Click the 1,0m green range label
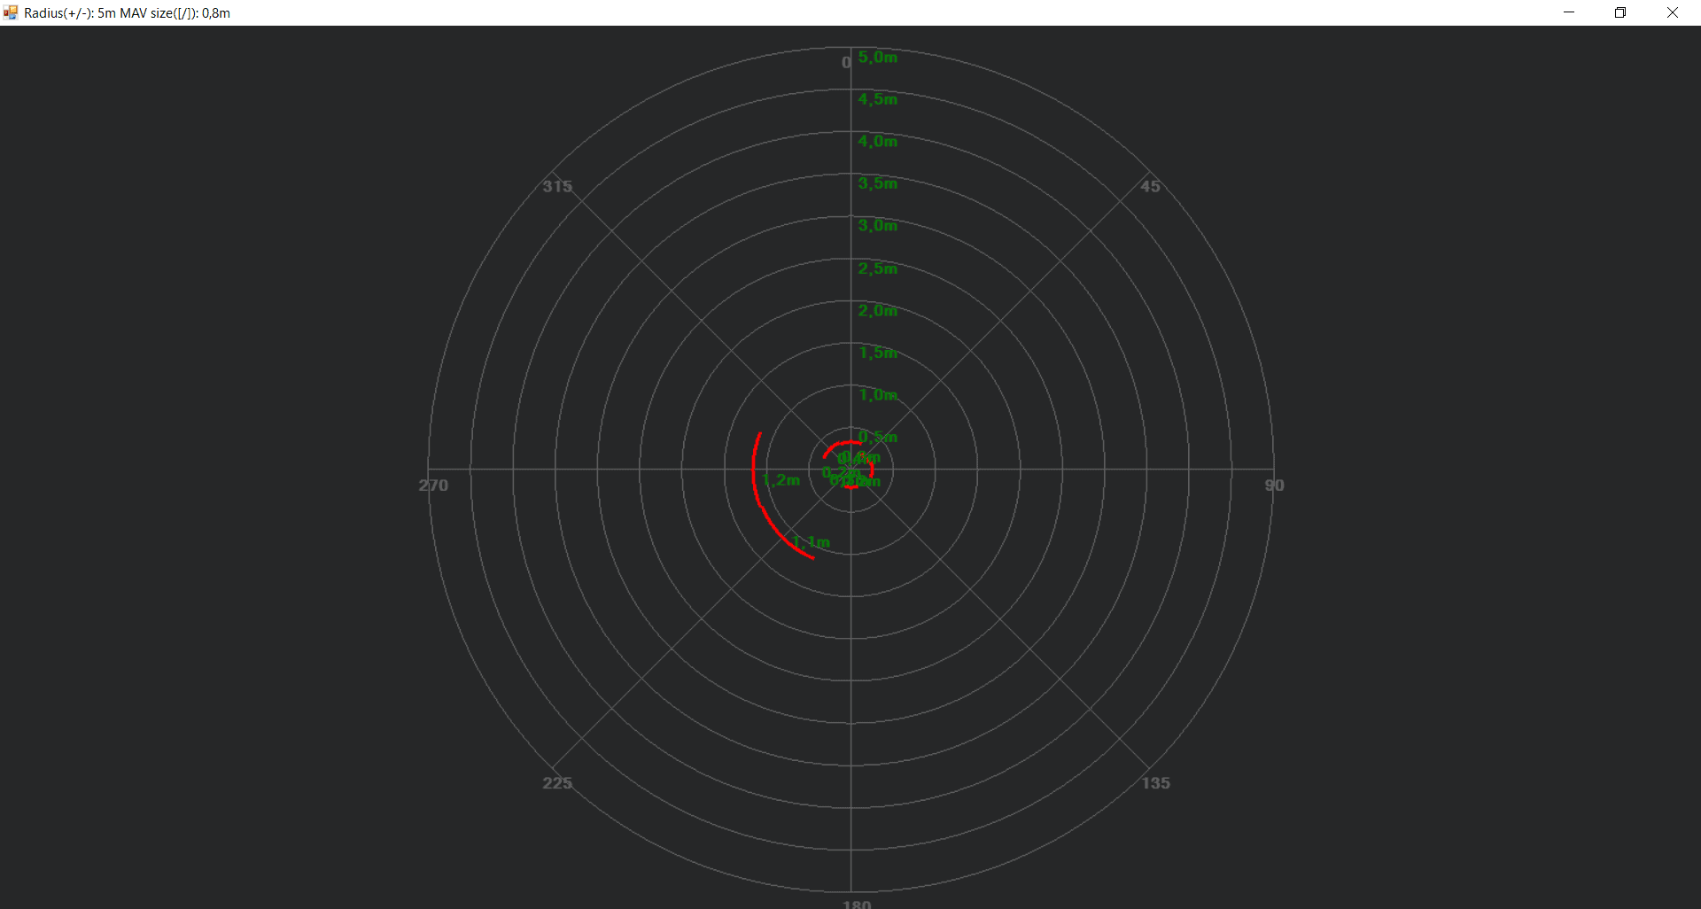 tap(878, 395)
